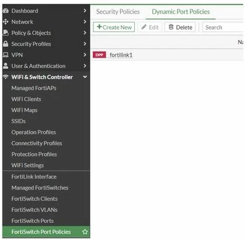Screen dimensions: 245x239
Task: Open FortiLink Interface page
Action: tap(46, 176)
